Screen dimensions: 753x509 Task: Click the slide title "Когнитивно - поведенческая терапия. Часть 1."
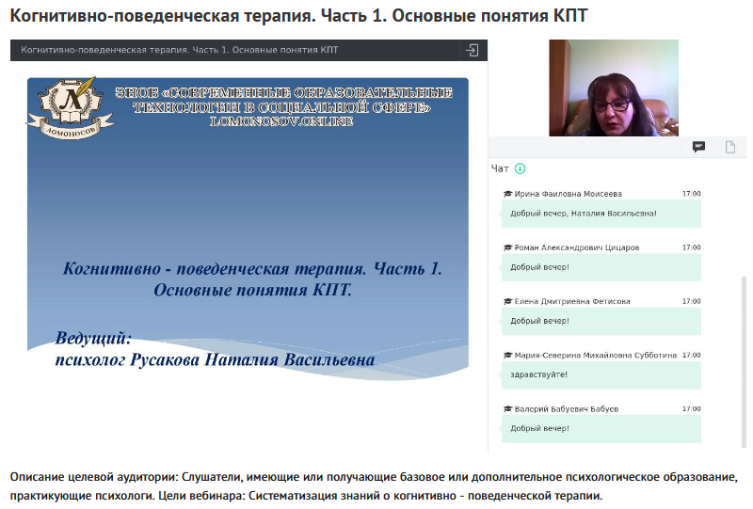point(252,269)
